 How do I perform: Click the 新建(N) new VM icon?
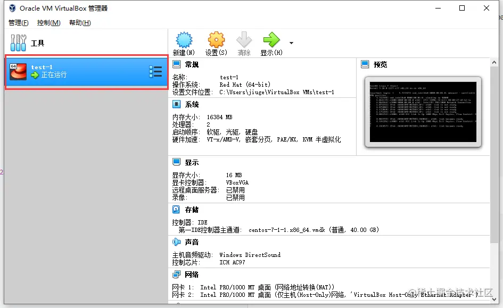pos(184,40)
